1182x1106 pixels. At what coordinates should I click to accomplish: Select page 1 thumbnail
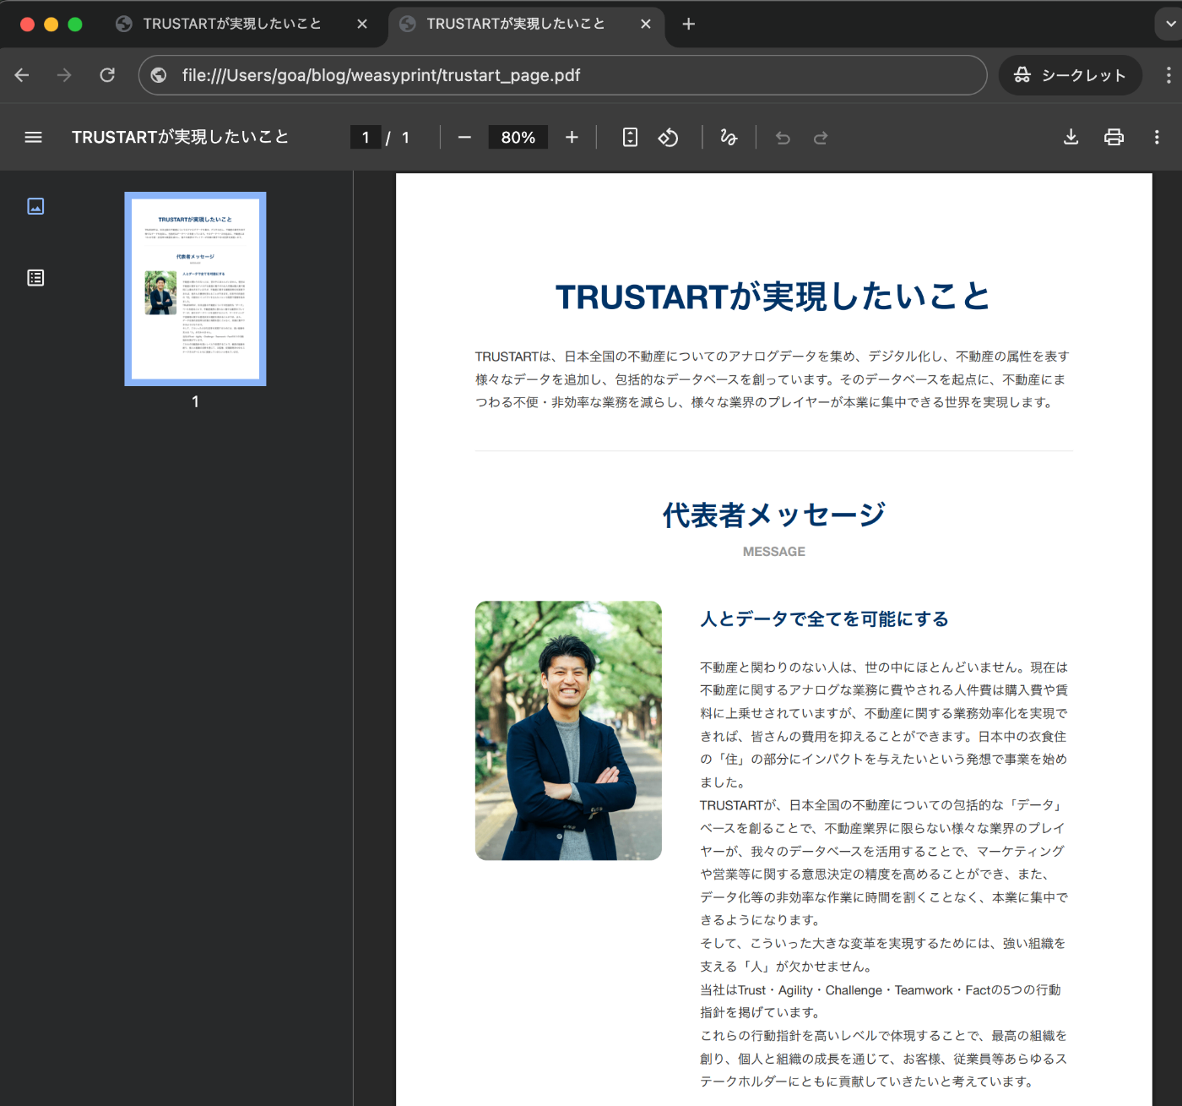pos(195,289)
